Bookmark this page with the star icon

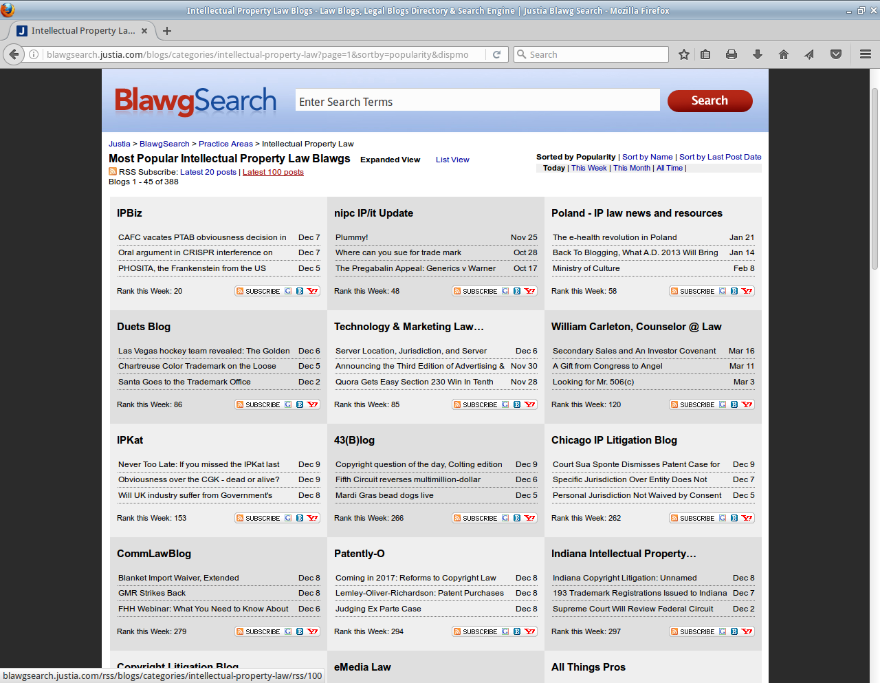[x=684, y=54]
